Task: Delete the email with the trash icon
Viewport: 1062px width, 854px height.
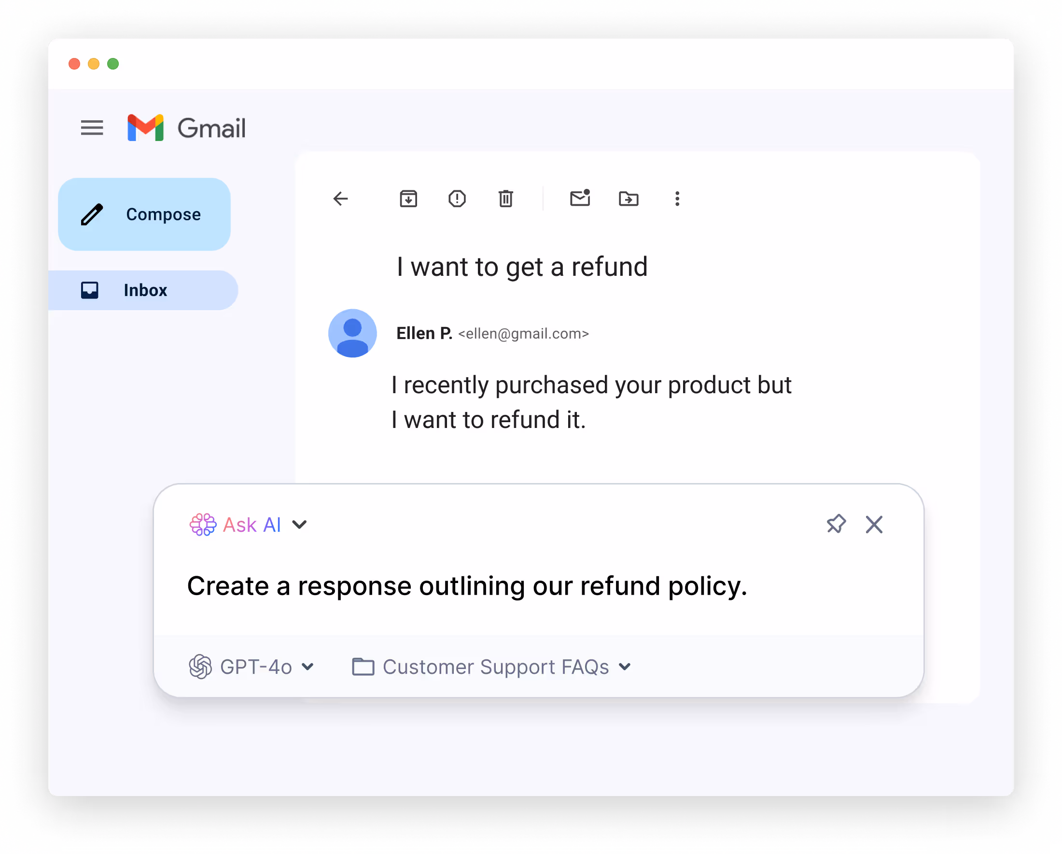Action: [x=506, y=199]
